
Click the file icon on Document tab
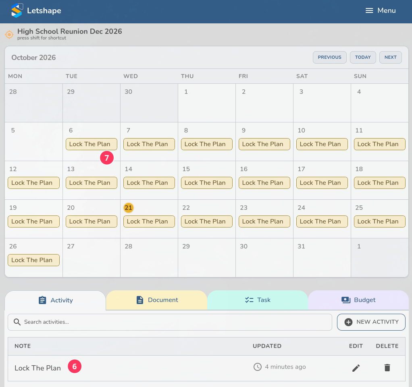[x=140, y=300]
